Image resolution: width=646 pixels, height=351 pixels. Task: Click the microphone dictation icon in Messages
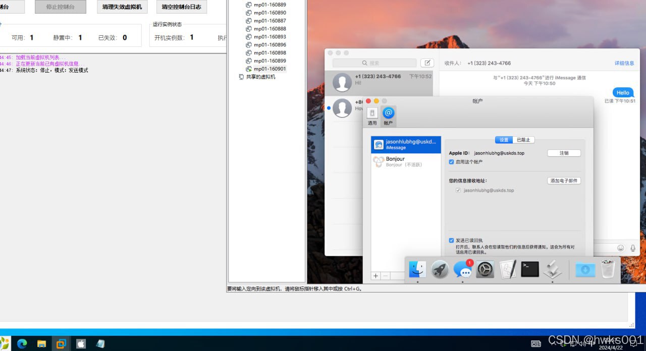(633, 248)
